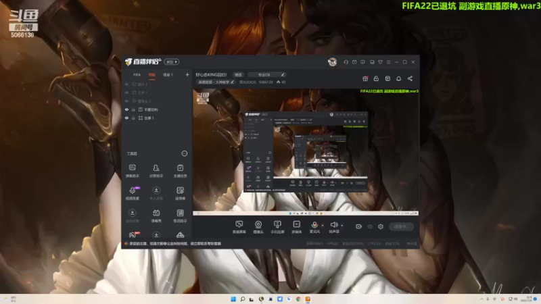
Task: Open the 主播任务 tool in the toolbox
Action: click(180, 171)
